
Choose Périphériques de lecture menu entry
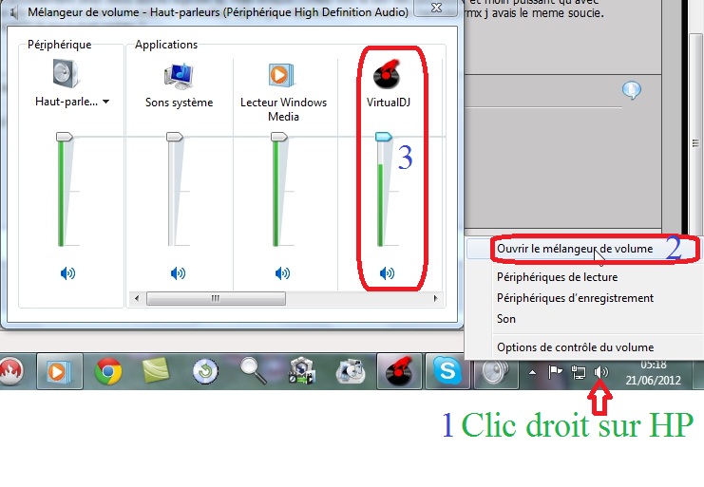[x=557, y=277]
